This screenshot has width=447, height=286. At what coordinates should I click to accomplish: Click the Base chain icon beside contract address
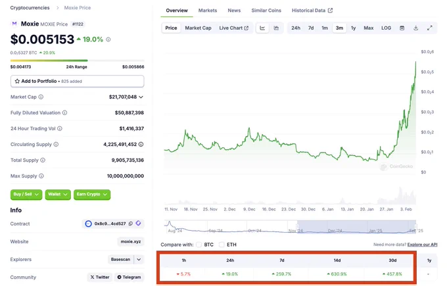88,224
